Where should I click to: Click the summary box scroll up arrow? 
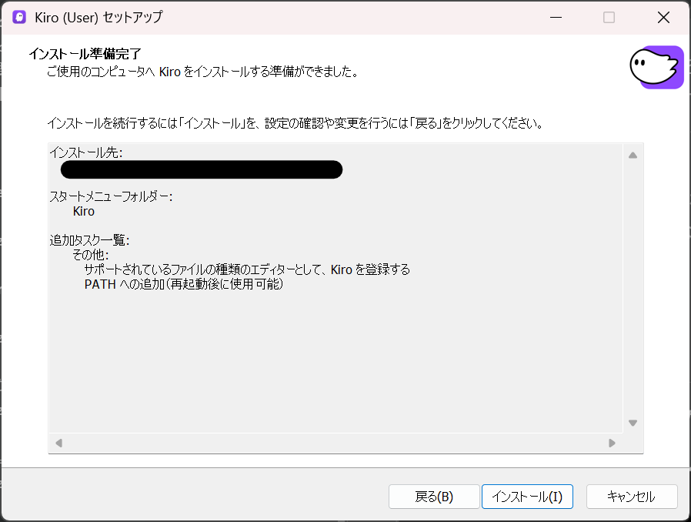point(633,156)
